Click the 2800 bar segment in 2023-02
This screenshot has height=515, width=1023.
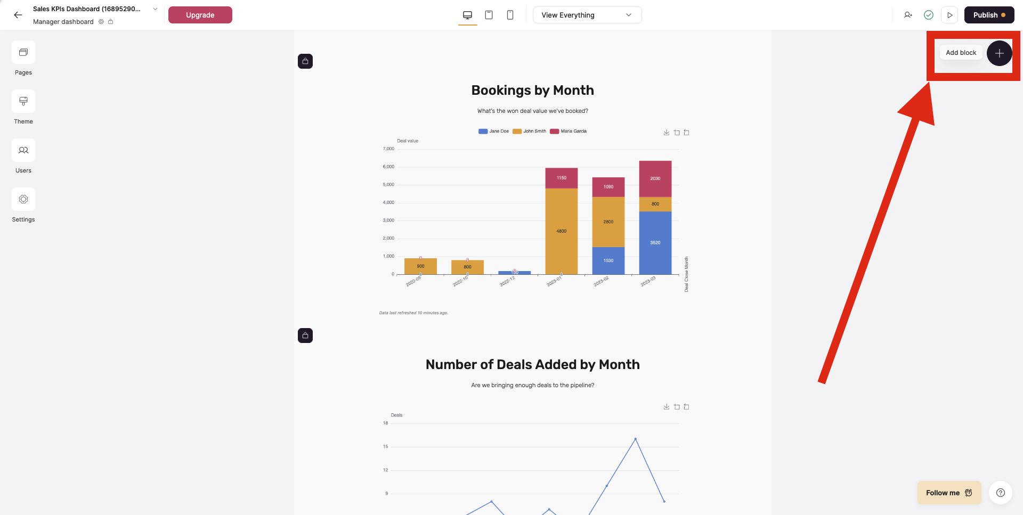pyautogui.click(x=608, y=222)
